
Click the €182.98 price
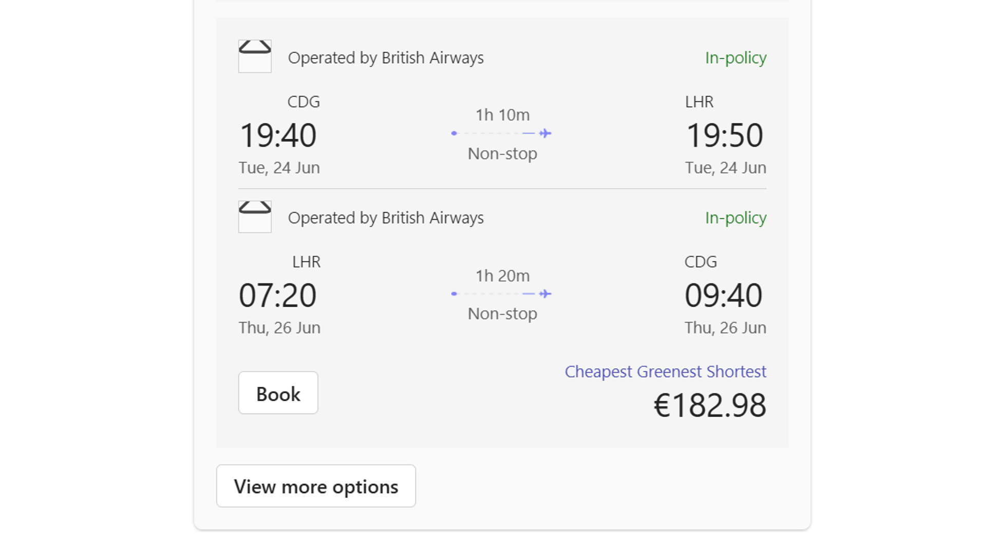click(x=709, y=405)
